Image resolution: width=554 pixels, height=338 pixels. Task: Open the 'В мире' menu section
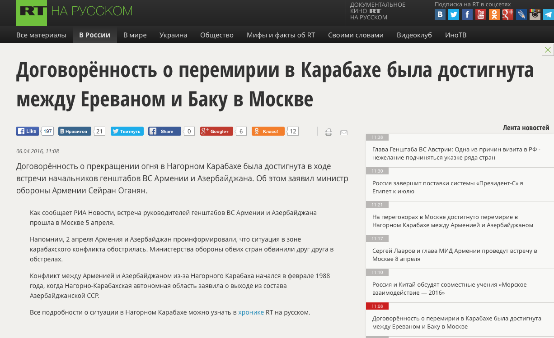[x=135, y=35]
